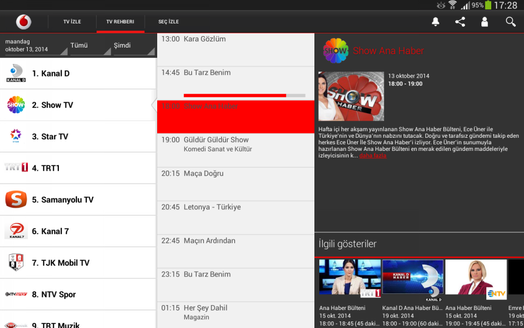Viewport: 524px width, 328px height.
Task: Select channel 2. Show TV
Action: pos(78,105)
